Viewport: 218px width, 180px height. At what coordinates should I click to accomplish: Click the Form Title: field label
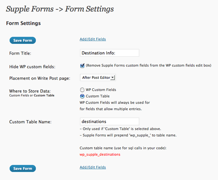[20, 53]
